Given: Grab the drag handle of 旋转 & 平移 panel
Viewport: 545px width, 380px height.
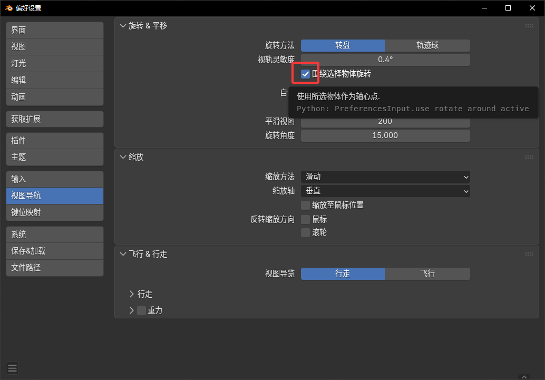Looking at the screenshot, I should tap(529, 26).
